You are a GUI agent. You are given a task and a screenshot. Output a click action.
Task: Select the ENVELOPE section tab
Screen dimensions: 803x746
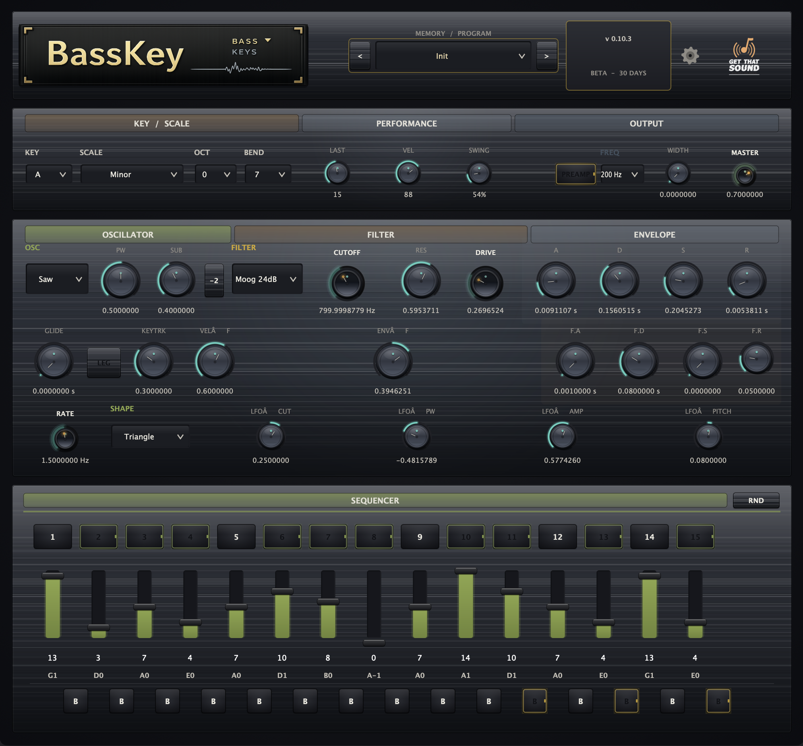coord(654,234)
